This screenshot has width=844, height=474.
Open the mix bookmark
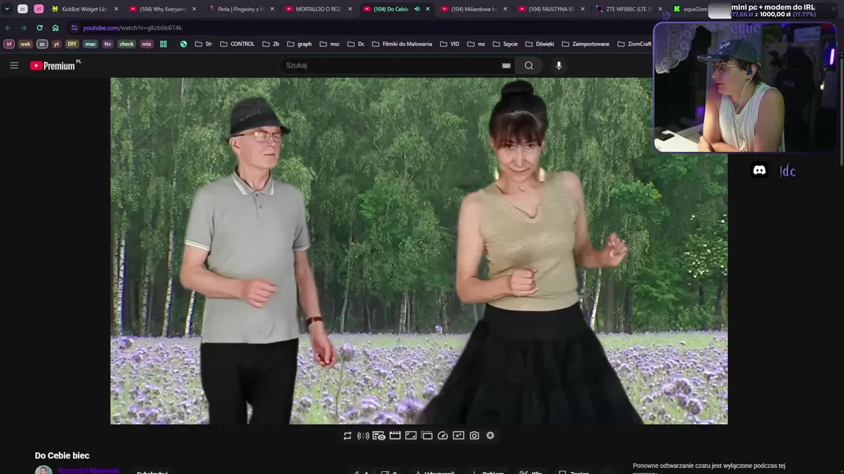pyautogui.click(x=146, y=44)
